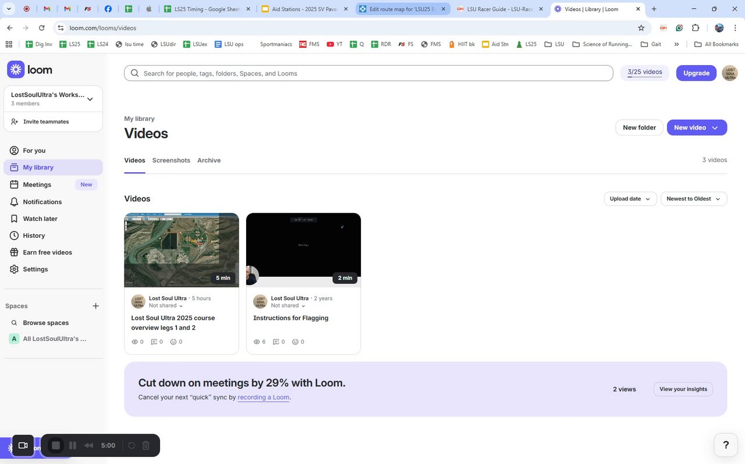This screenshot has width=745, height=464.
Task: Open the Instructions for Flagging video thumbnail
Action: pyautogui.click(x=303, y=250)
